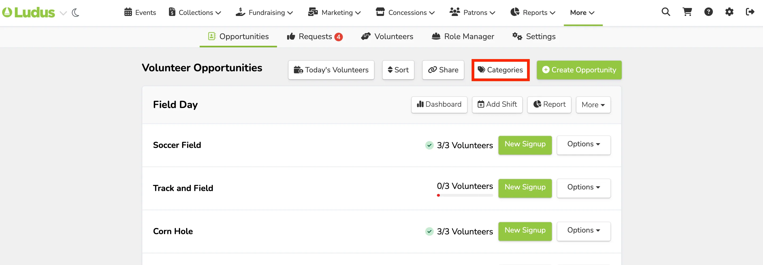763x265 pixels.
Task: Click the Settings tab gears icon
Action: coord(517,36)
